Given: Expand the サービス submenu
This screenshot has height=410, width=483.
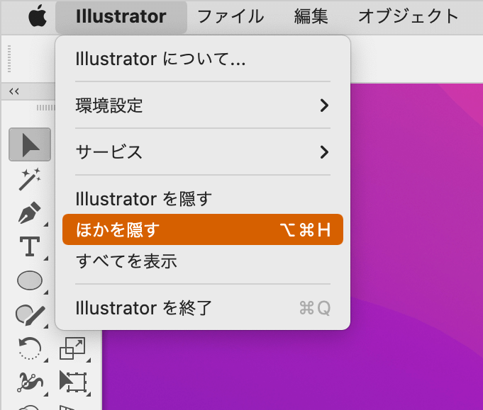Looking at the screenshot, I should pos(203,152).
